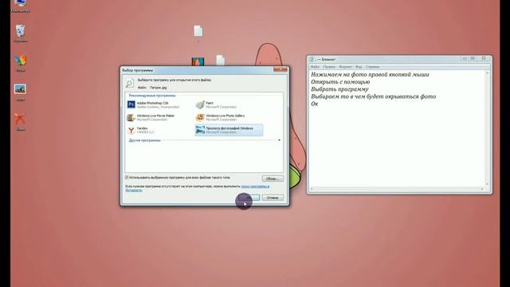Maximize the Notepad window
The height and width of the screenshot is (287, 510).
point(473,58)
